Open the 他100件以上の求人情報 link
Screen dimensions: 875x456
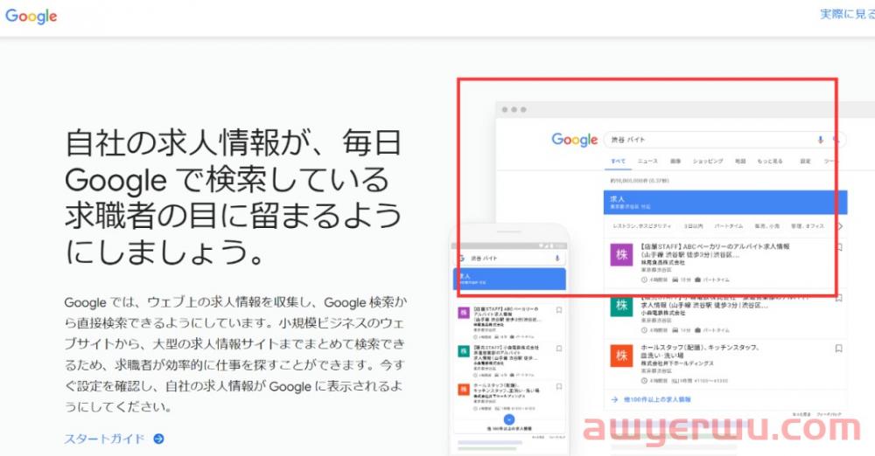657,400
